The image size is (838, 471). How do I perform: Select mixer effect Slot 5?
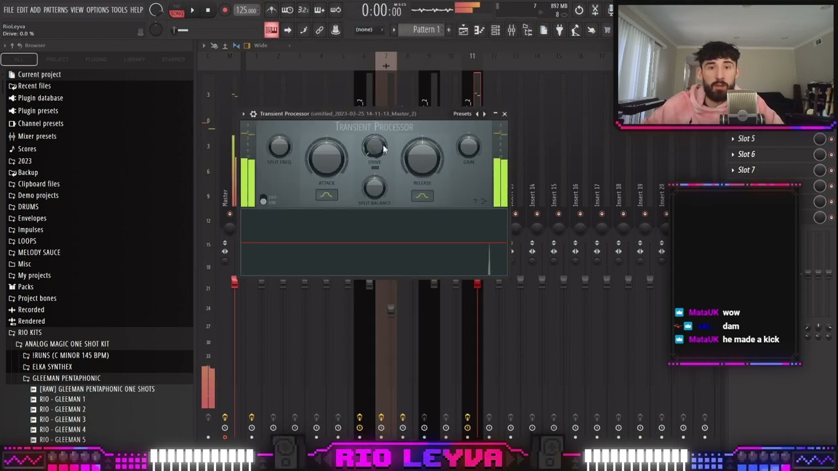coord(746,139)
